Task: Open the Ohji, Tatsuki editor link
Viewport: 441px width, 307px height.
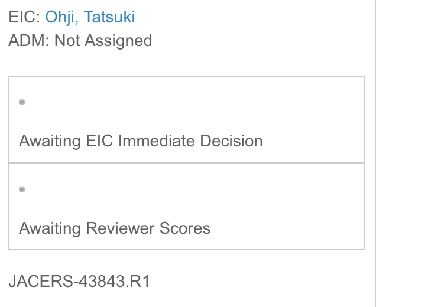Action: [x=90, y=17]
